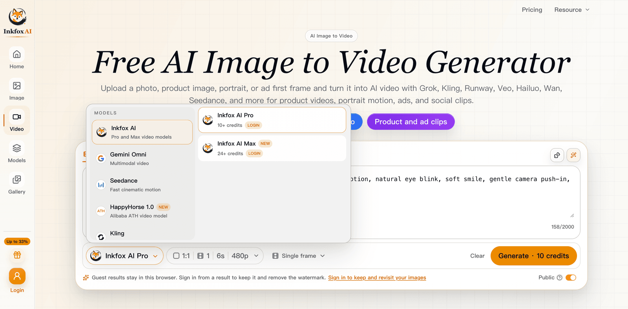
Task: Open the Inkfox AI Pro model dropdown
Action: tap(125, 256)
